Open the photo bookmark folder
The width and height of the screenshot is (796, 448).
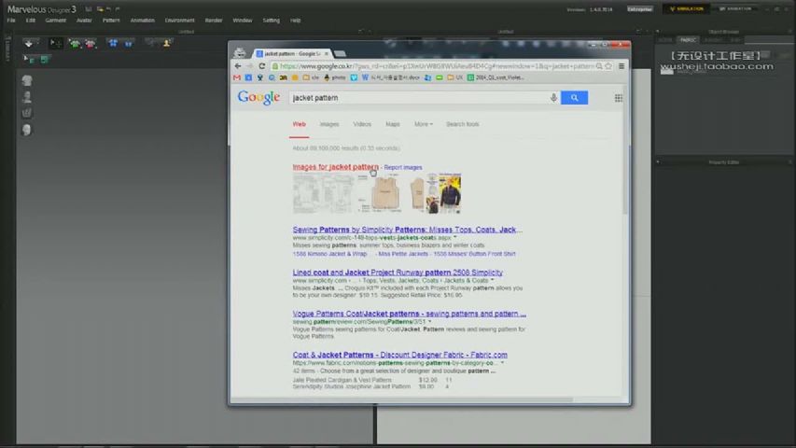pos(334,77)
